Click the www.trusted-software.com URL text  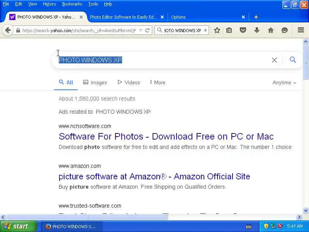point(90,206)
